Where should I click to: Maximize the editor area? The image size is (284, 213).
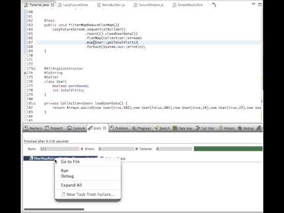point(260,4)
